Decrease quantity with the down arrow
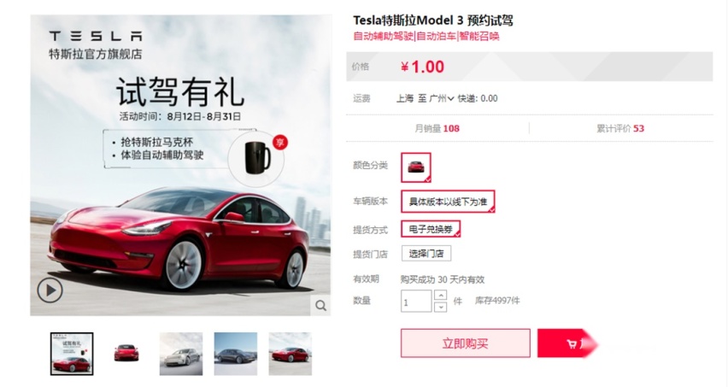This screenshot has height=387, width=728. click(441, 307)
